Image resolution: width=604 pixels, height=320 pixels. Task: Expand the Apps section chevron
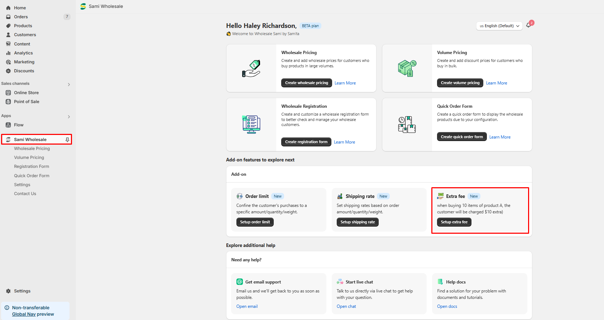(x=69, y=117)
